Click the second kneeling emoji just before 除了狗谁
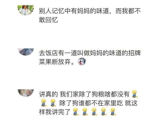The width and height of the screenshot is (161, 121). click(53, 103)
